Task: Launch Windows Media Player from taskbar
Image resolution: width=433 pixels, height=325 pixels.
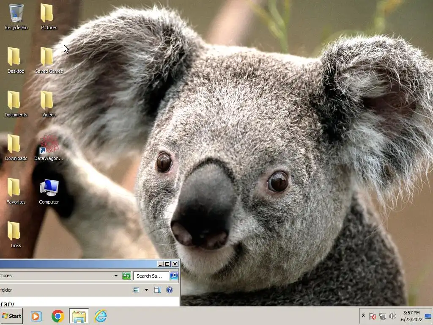Action: [36, 316]
